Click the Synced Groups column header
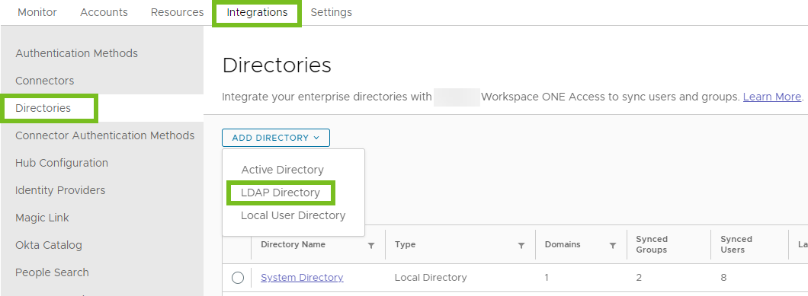This screenshot has height=296, width=808. click(652, 244)
